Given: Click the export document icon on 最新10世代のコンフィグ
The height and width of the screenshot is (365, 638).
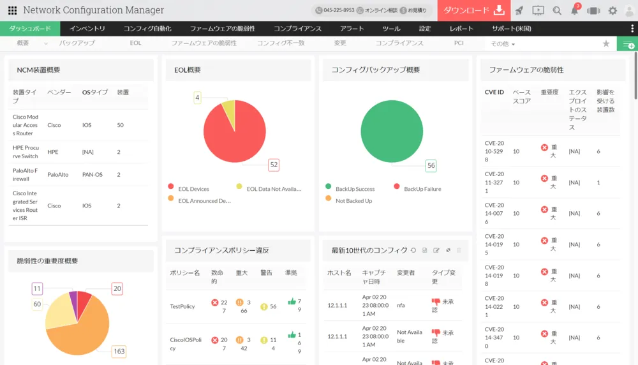Looking at the screenshot, I should 425,250.
